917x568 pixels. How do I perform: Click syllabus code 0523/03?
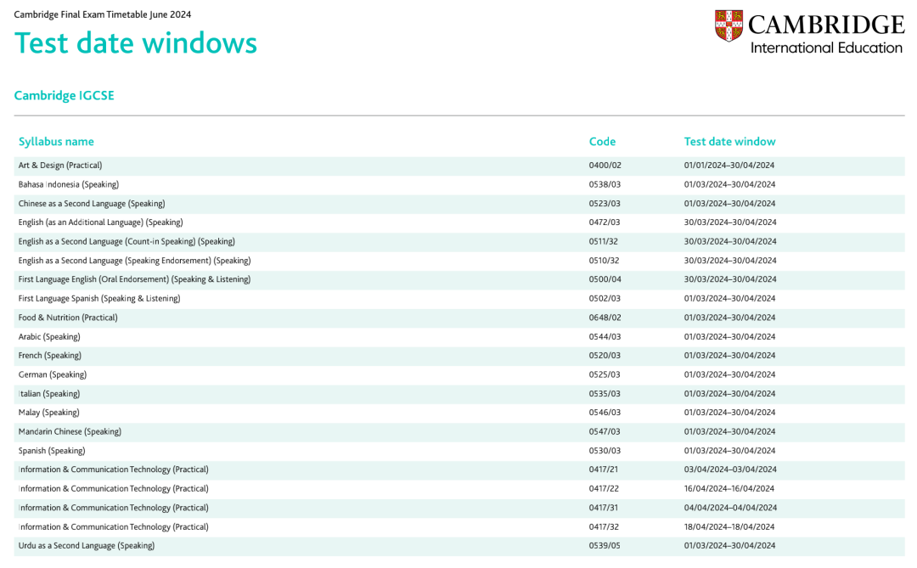pos(605,204)
